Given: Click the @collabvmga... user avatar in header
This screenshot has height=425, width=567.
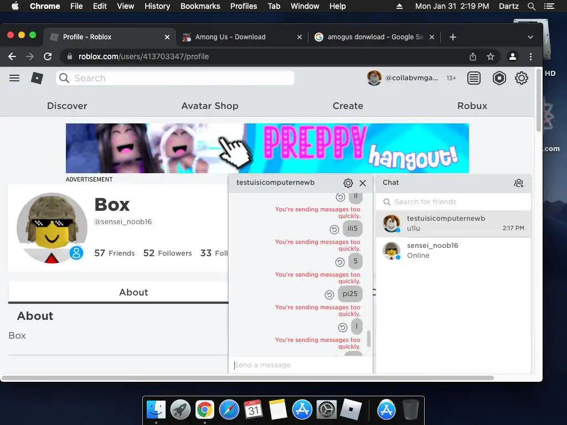Looking at the screenshot, I should (374, 78).
